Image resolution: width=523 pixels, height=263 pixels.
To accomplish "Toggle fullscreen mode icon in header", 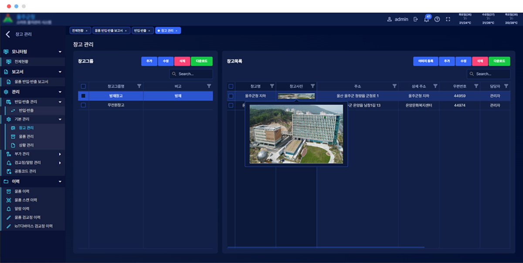I will point(448,20).
